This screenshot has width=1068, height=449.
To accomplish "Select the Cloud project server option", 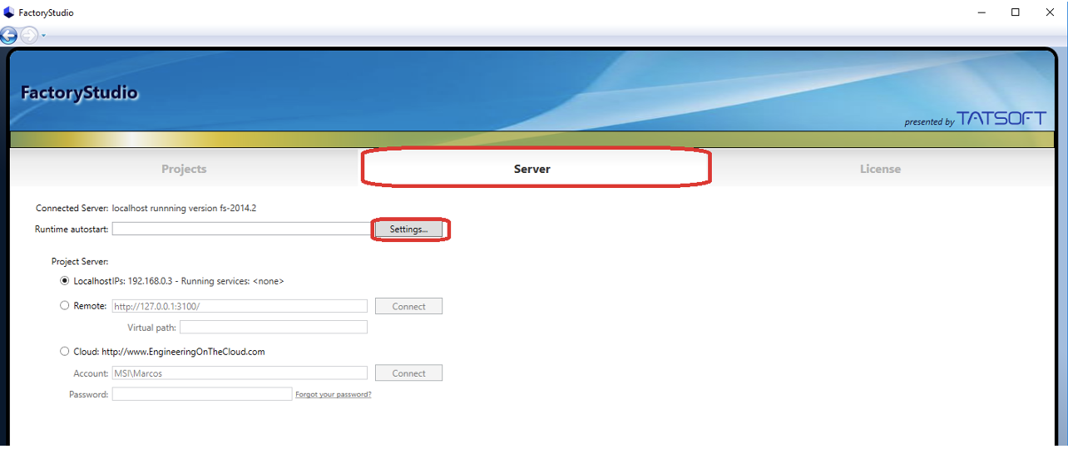I will (x=65, y=352).
